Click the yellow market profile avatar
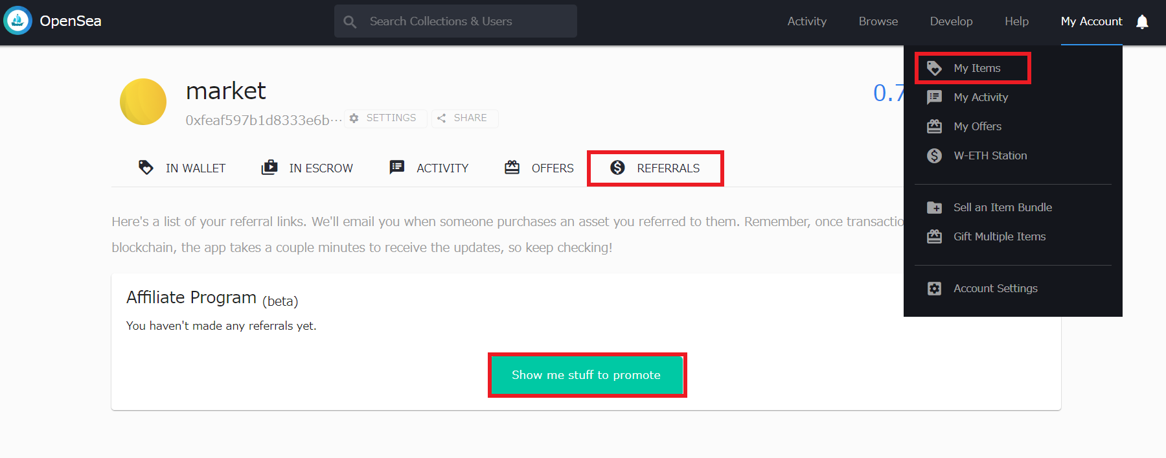1166x458 pixels. click(x=143, y=102)
